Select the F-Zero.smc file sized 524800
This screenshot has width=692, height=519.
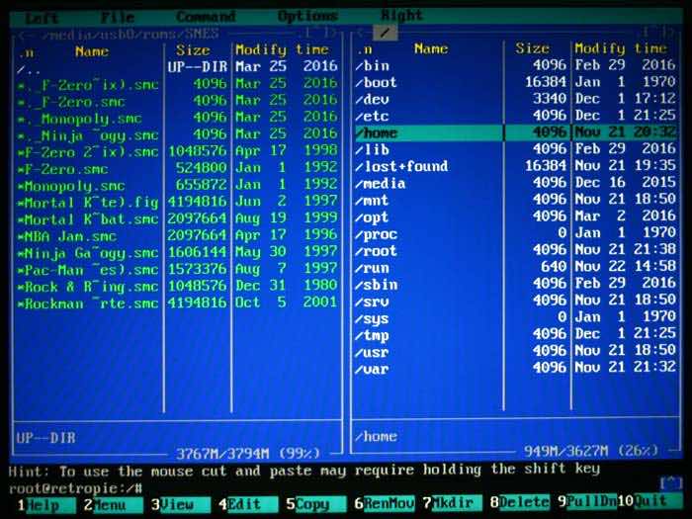pos(177,168)
